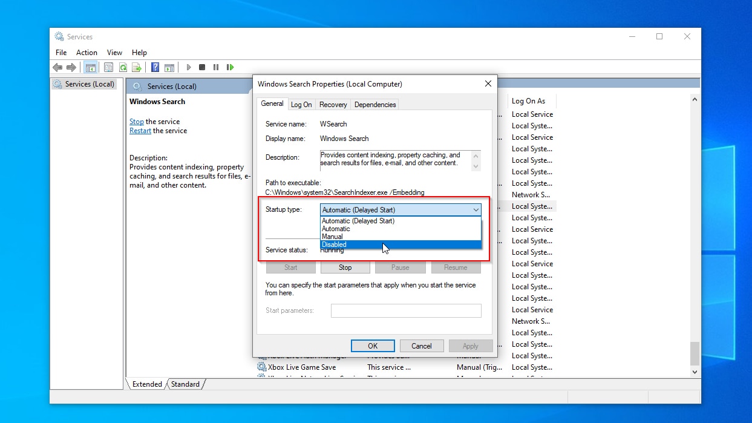
Task: Click the Forward arrow toolbar icon
Action: coord(71,67)
